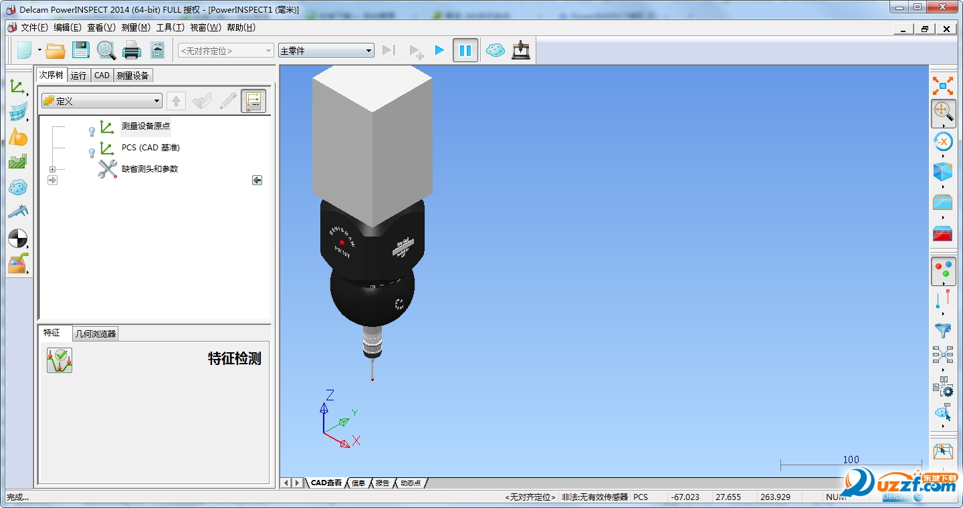Open the 定义 group dropdown
This screenshot has width=963, height=508.
click(x=102, y=101)
